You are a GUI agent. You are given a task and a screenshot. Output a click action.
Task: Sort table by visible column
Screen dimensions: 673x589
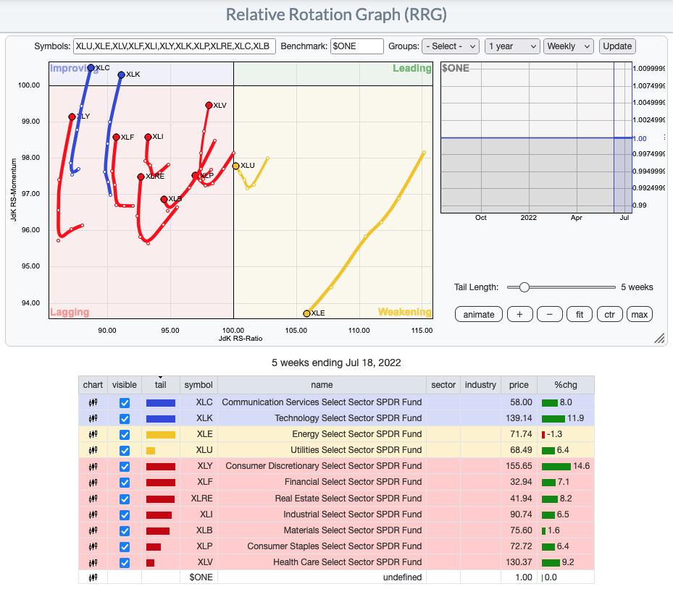pyautogui.click(x=125, y=385)
